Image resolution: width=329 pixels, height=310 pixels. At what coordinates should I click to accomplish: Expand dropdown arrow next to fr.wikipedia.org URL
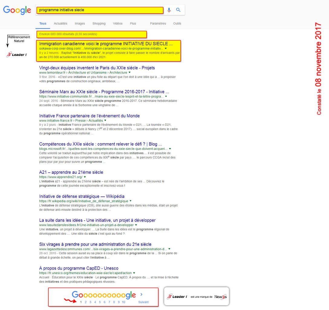pyautogui.click(x=131, y=201)
